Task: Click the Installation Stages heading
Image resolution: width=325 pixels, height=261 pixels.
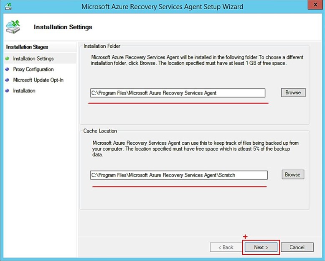Action: tap(27, 47)
